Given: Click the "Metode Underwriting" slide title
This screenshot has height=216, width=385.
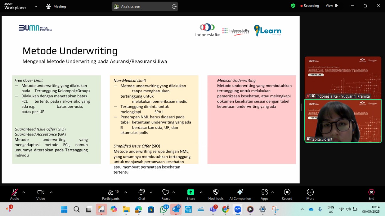Looking at the screenshot, I should 70,51.
